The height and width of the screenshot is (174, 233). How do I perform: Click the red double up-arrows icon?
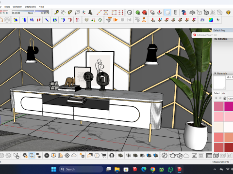click(x=38, y=20)
